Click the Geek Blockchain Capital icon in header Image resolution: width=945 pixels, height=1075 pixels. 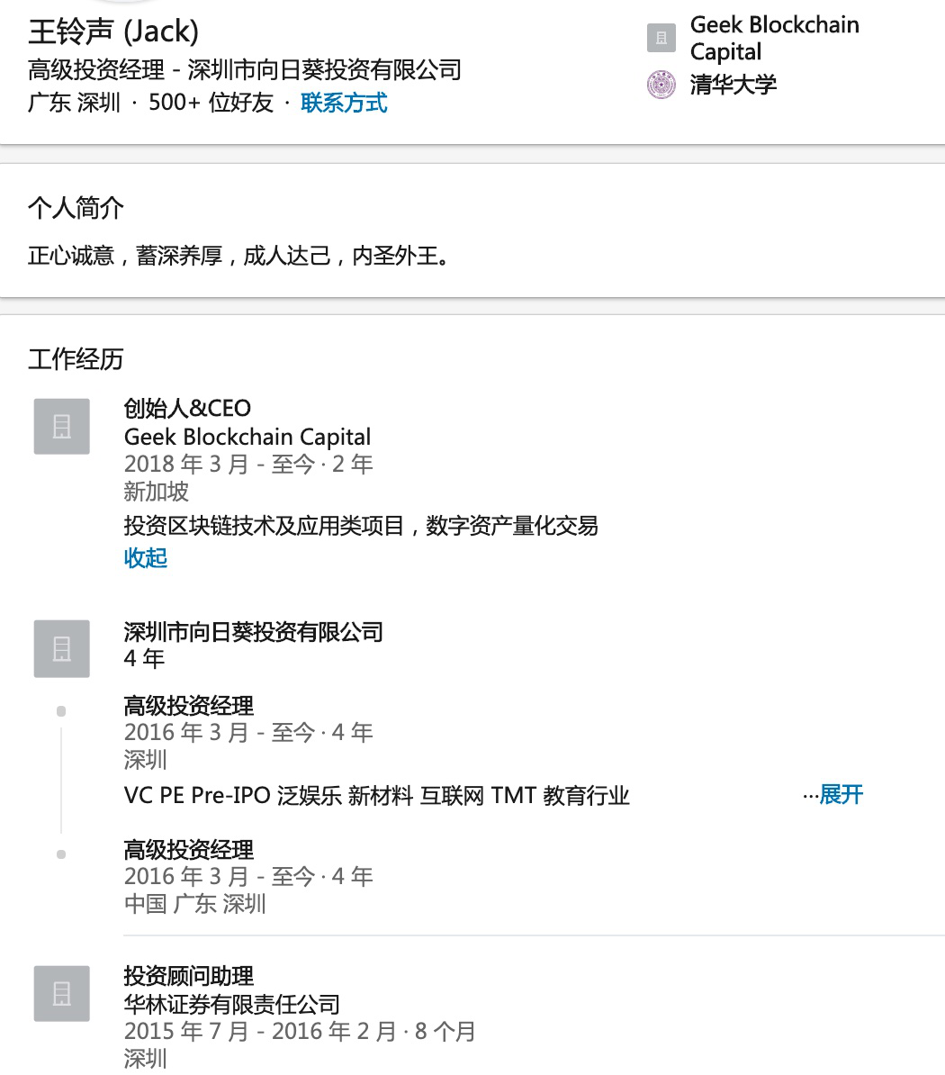(x=661, y=39)
